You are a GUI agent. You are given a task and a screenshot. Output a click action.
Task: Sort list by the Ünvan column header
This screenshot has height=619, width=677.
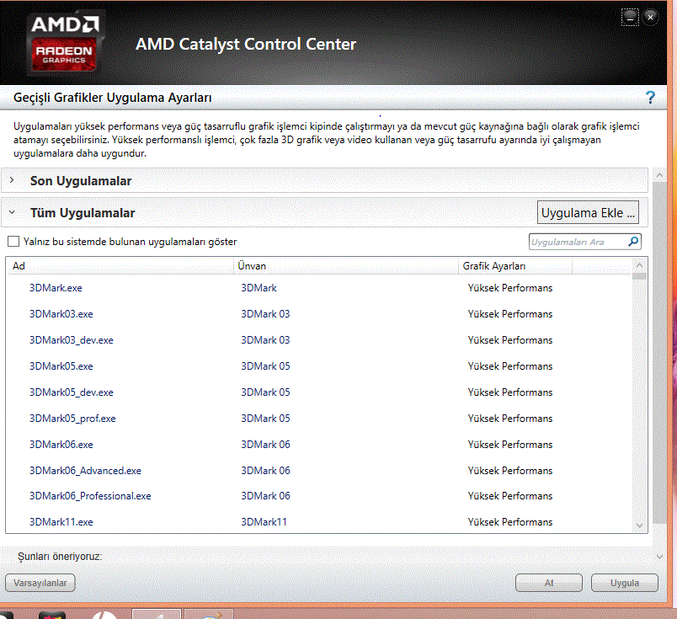pos(346,266)
